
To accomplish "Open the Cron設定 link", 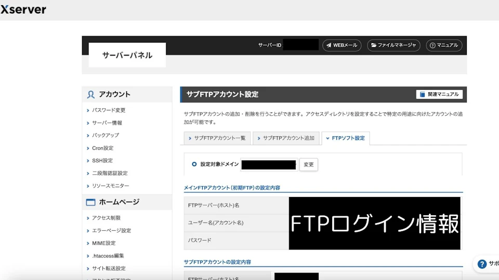I will (x=102, y=148).
